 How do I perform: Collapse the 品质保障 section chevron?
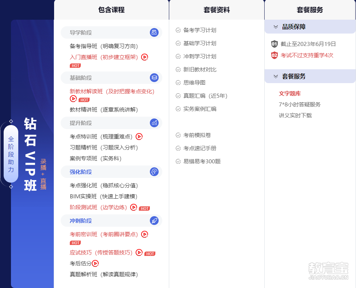(x=276, y=27)
